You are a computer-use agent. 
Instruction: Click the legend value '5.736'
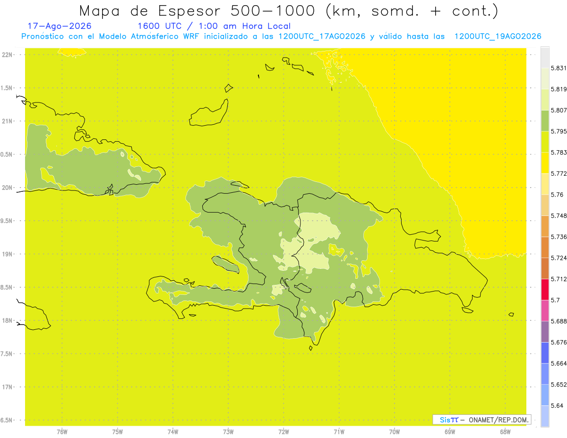pyautogui.click(x=559, y=237)
